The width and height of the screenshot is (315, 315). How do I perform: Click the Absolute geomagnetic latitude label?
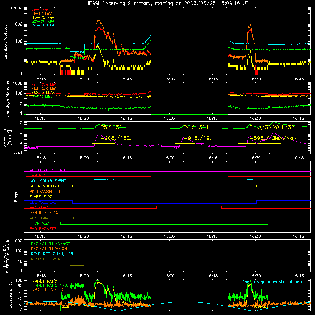coord(272,282)
